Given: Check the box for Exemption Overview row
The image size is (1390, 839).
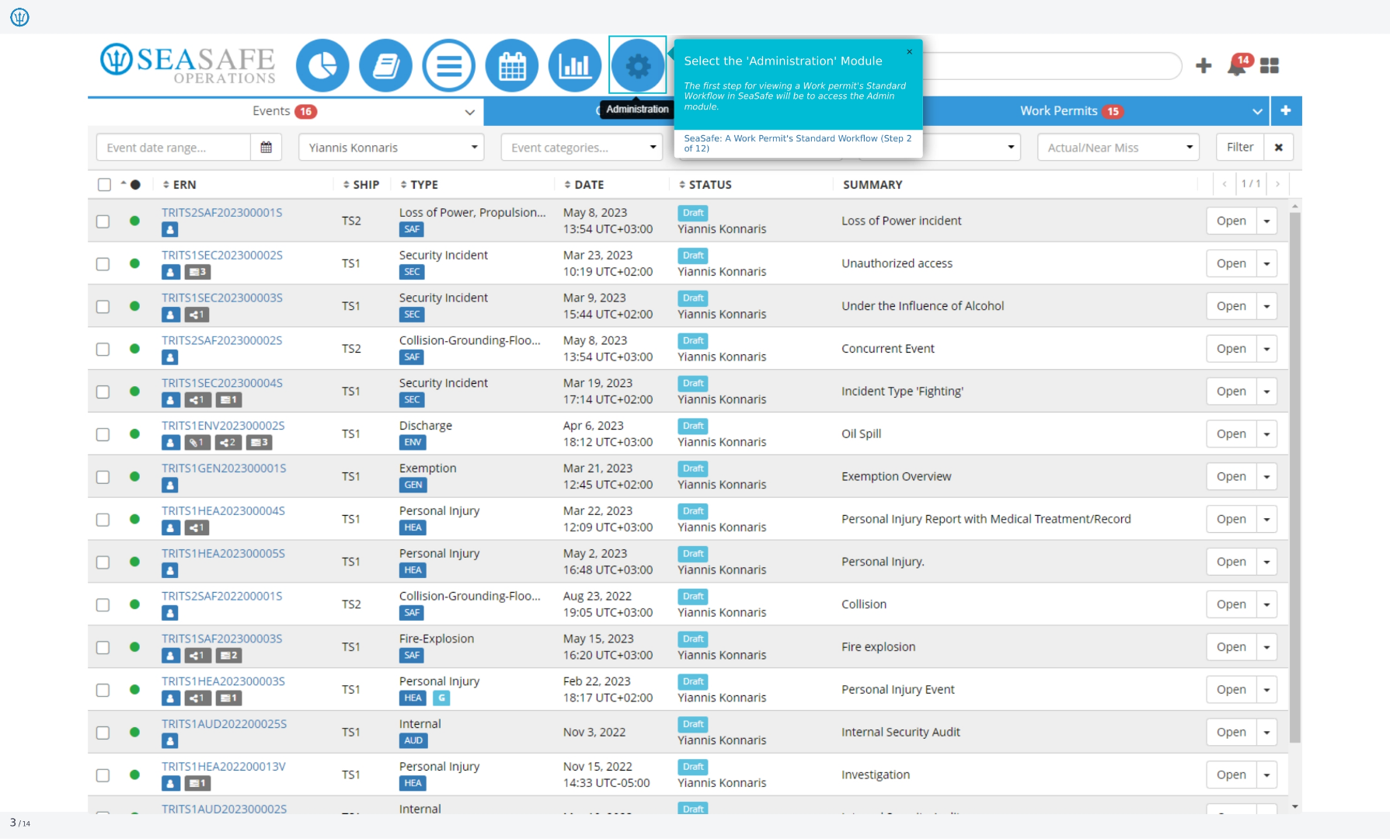Looking at the screenshot, I should pyautogui.click(x=103, y=477).
